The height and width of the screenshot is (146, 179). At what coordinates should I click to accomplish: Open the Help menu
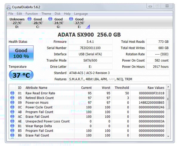(x=67, y=14)
